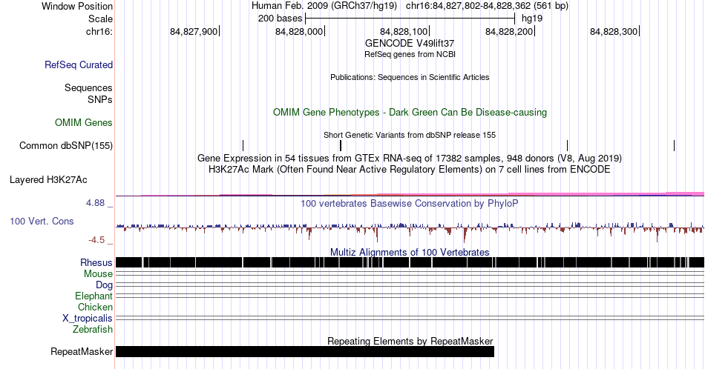The image size is (705, 369).
Task: Click Repeating Elements by RepeatMasker title
Action: (410, 341)
